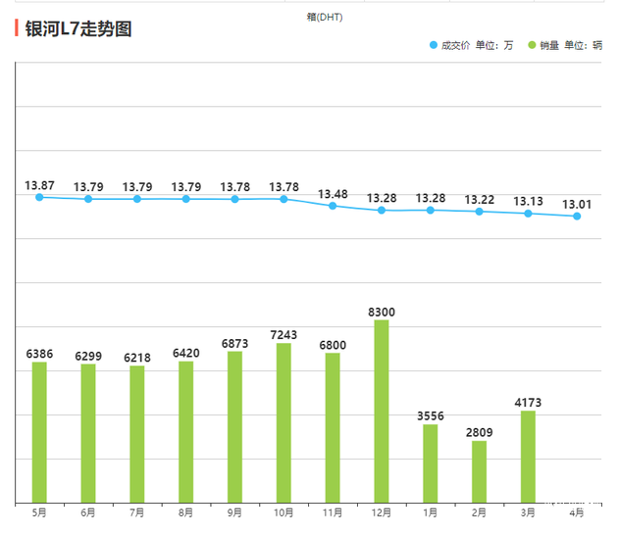The width and height of the screenshot is (618, 535).
Task: Click the 13.22 price point for 2月
Action: pos(479,211)
